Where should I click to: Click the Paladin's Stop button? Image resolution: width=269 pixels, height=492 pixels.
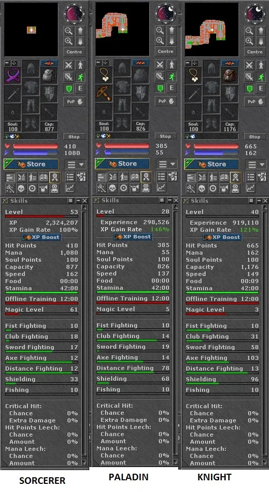pyautogui.click(x=165, y=137)
